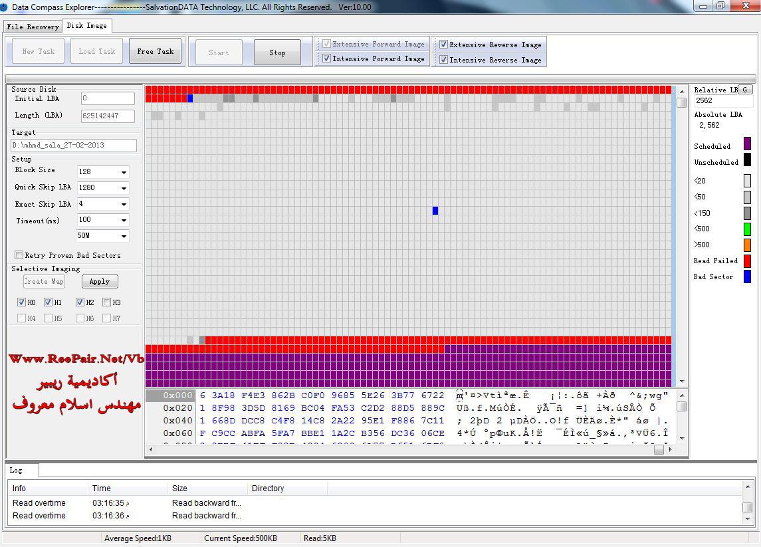Click the Apply button in Selective Imaging
761x547 pixels.
click(100, 282)
